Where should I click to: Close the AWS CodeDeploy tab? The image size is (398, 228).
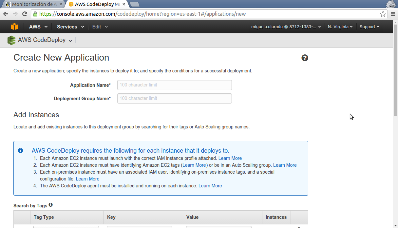(123, 4)
